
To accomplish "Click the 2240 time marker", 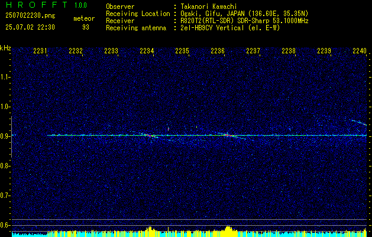I will pyautogui.click(x=360, y=50).
